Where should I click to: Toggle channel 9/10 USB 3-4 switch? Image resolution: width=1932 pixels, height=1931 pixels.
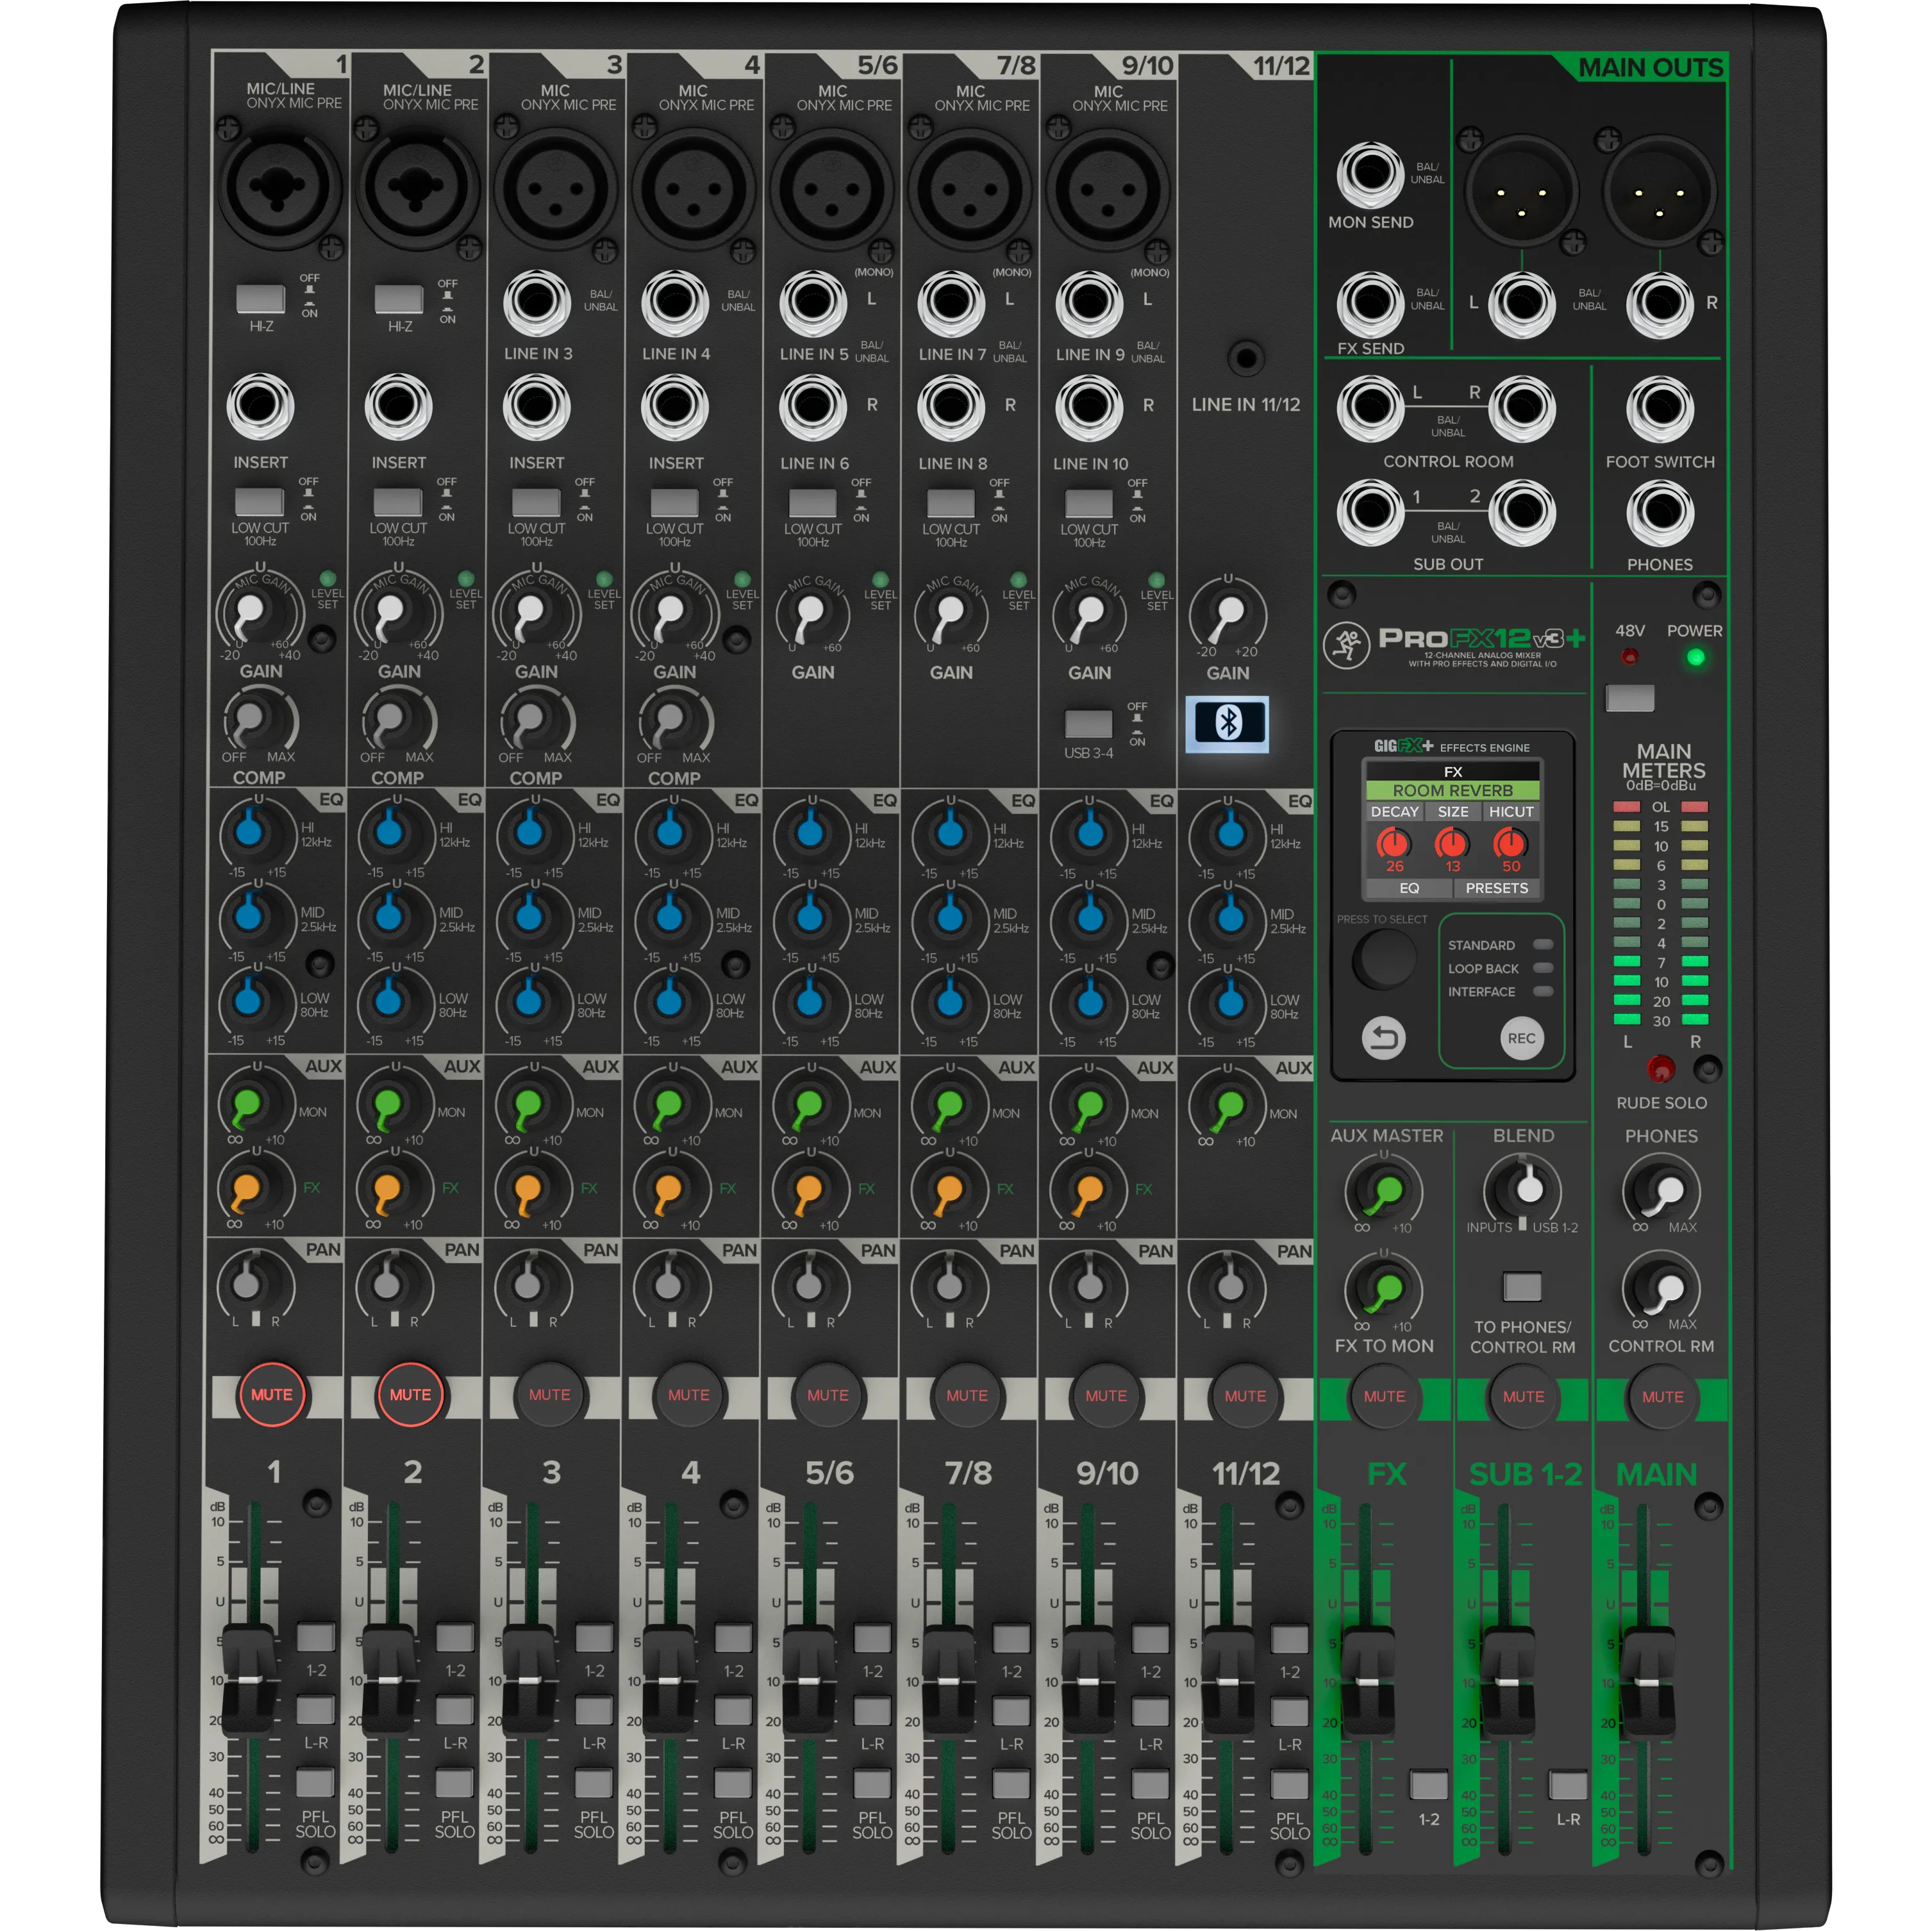pyautogui.click(x=1088, y=723)
